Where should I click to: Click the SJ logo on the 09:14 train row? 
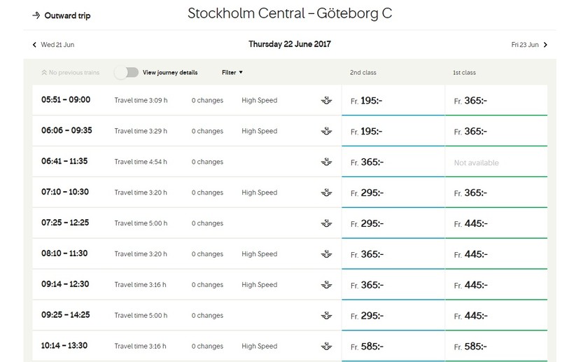tap(326, 285)
